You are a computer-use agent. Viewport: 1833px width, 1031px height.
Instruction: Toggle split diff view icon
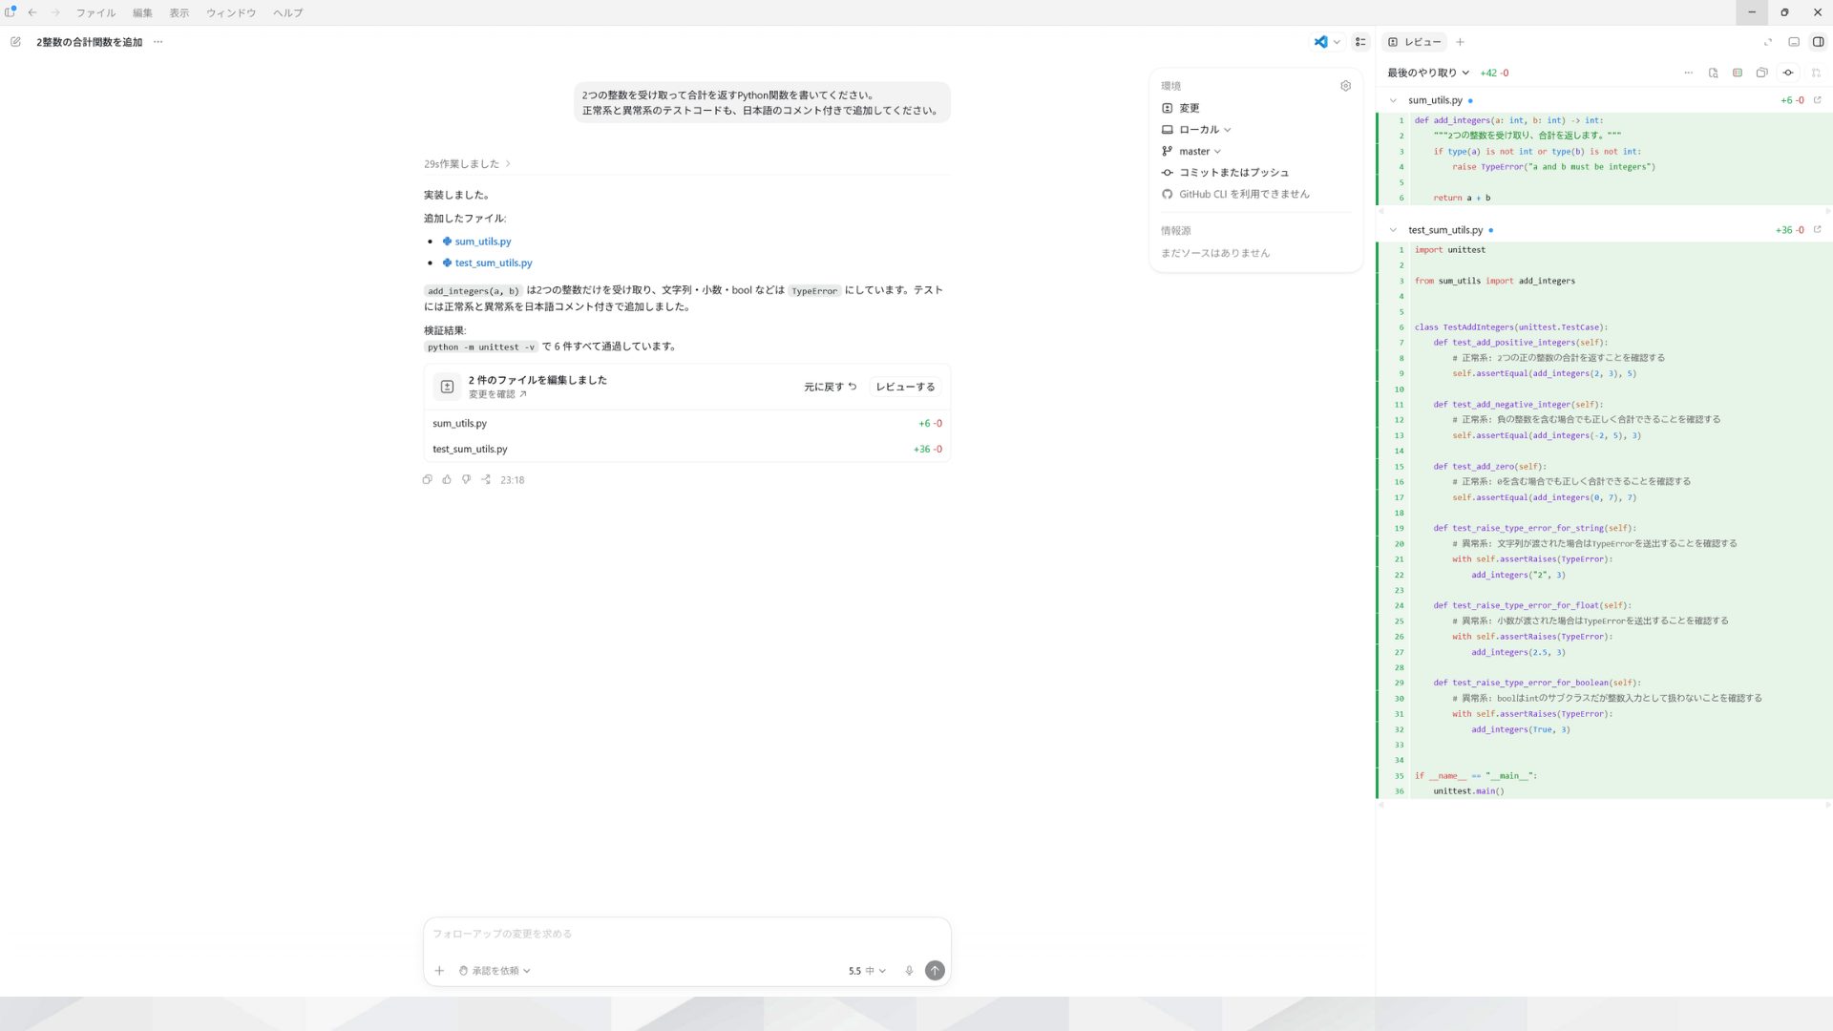[1738, 73]
